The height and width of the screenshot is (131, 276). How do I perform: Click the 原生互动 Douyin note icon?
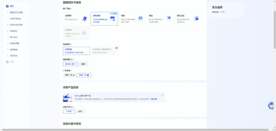point(196,19)
